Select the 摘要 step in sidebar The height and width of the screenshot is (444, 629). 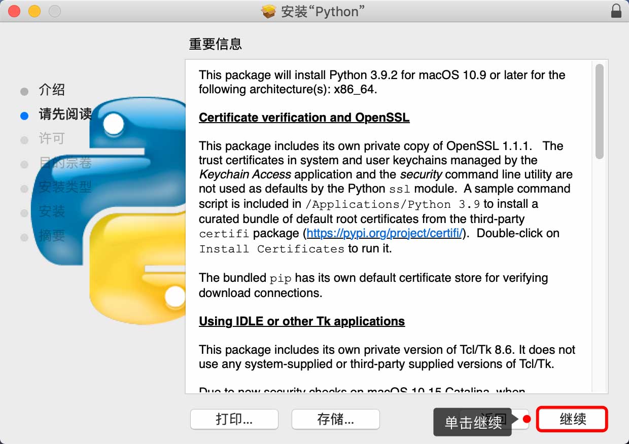pyautogui.click(x=52, y=236)
